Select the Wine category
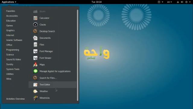193x109 pixels. click(9, 79)
